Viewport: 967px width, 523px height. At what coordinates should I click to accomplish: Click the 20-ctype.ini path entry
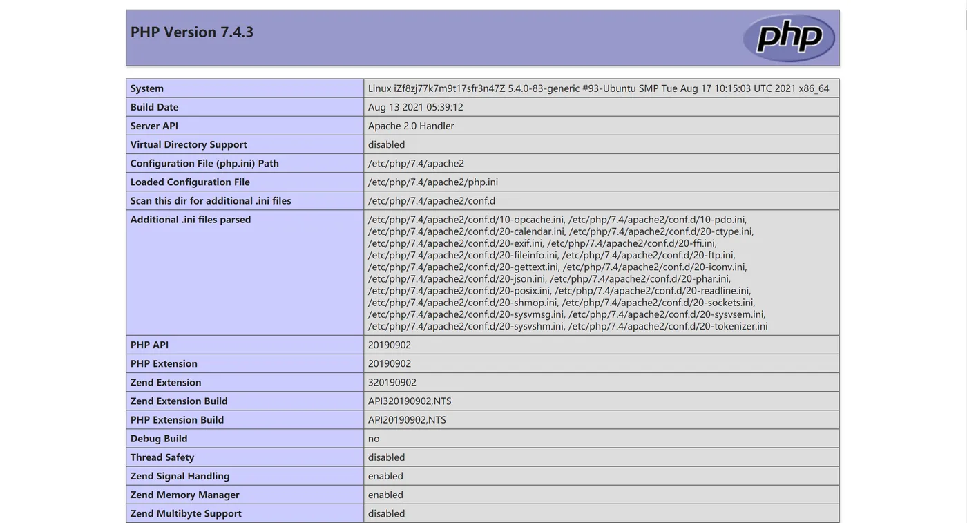tap(662, 231)
